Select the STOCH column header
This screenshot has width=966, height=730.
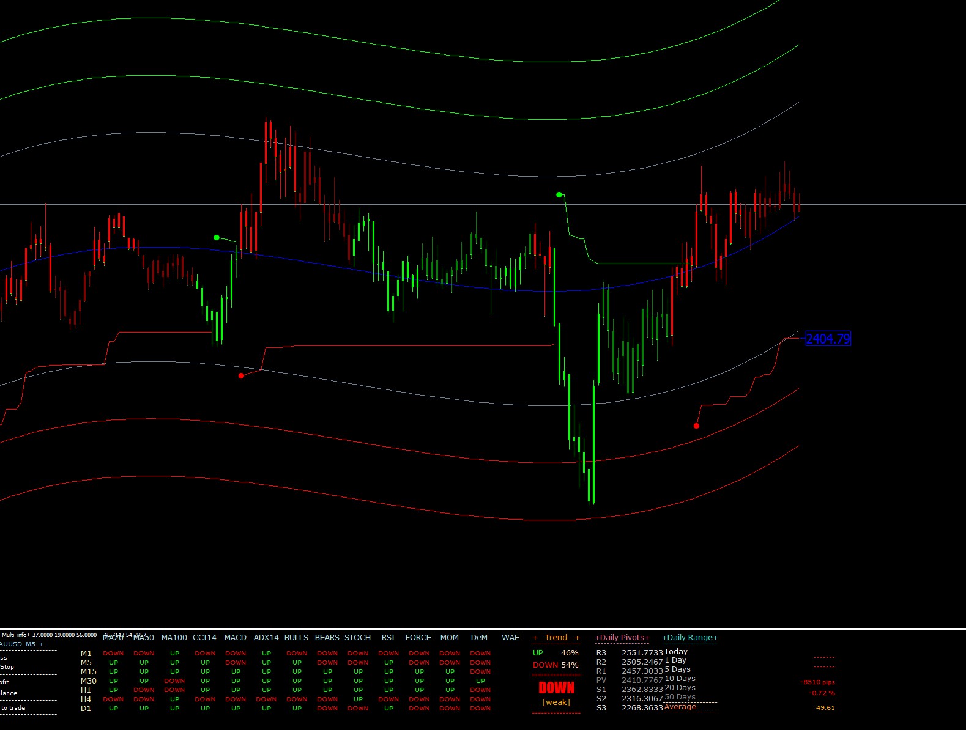(x=358, y=638)
